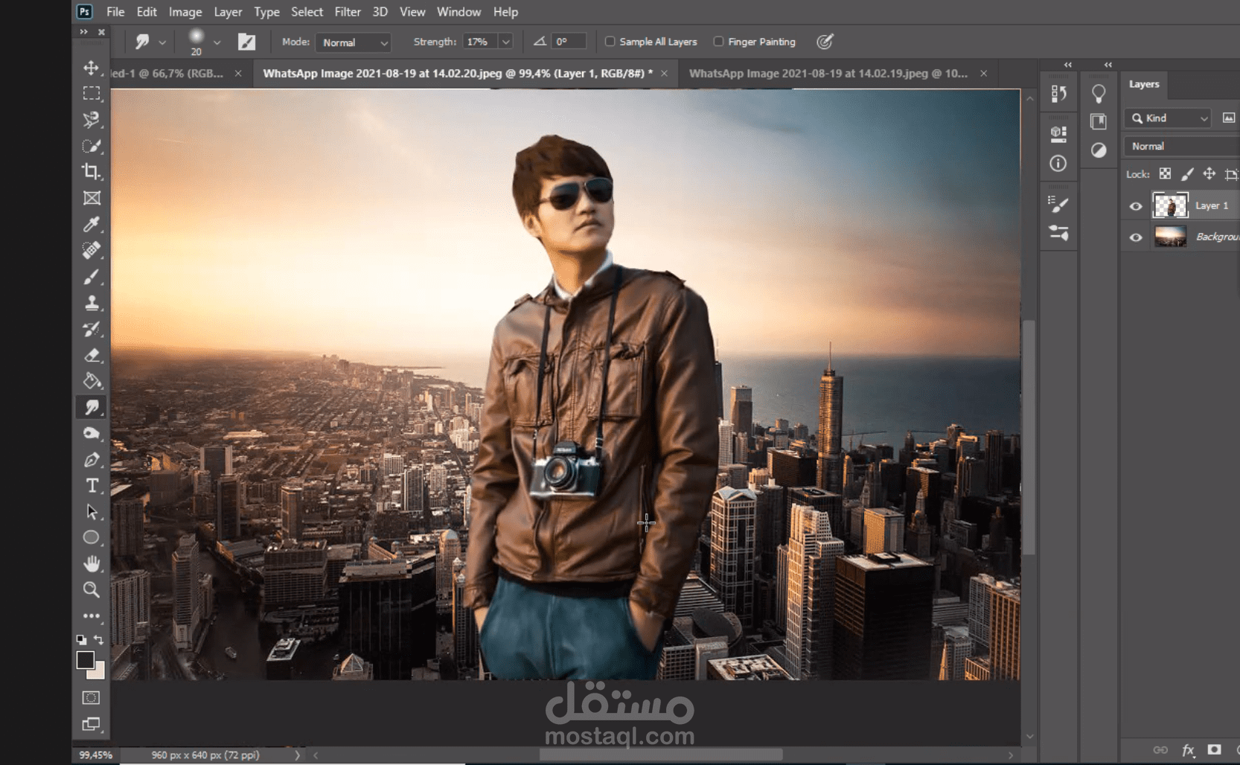Toggle the brush settings panel button
The image size is (1240, 765).
coord(246,42)
